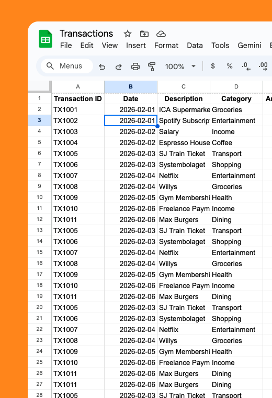Open the Gemini menu
The height and width of the screenshot is (398, 272).
(250, 46)
